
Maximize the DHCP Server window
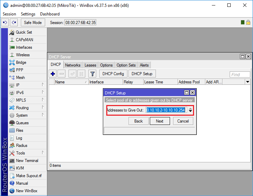click(x=242, y=57)
